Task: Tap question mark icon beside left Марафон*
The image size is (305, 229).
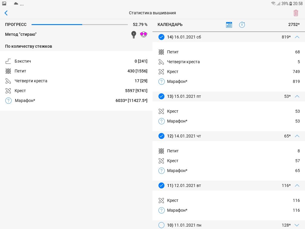Action: pos(8,101)
